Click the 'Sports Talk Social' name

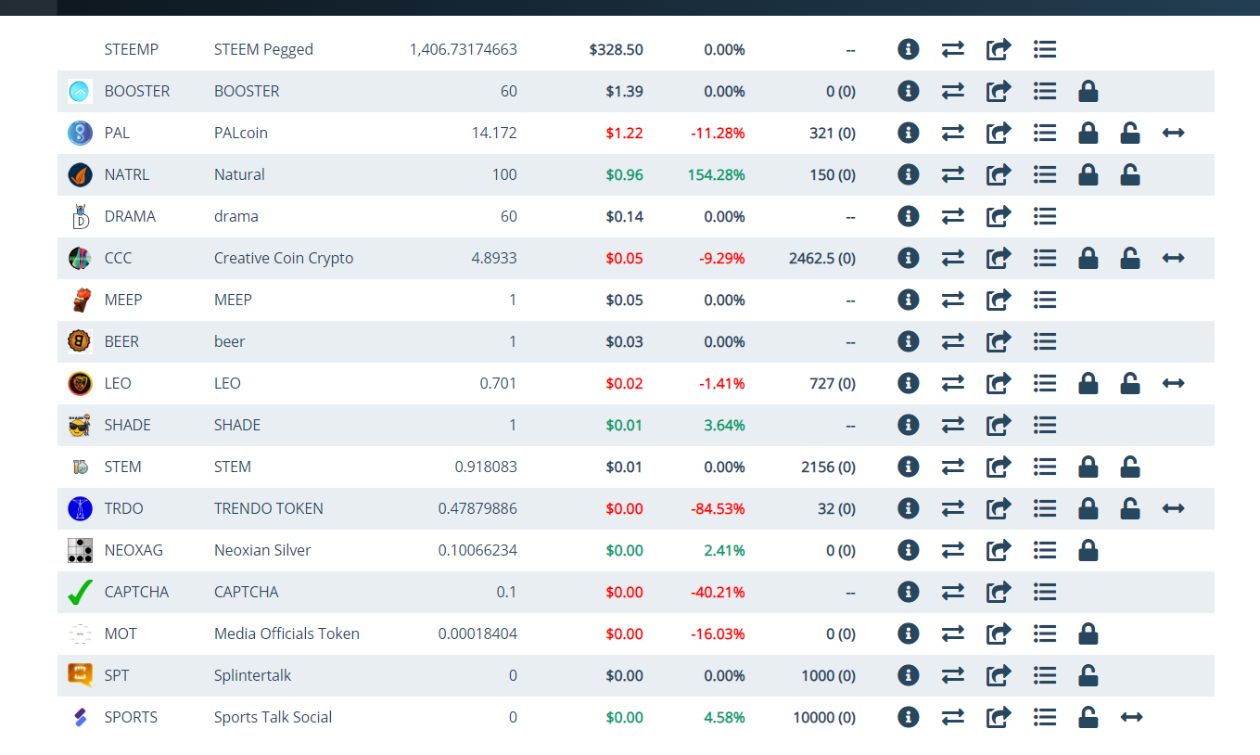(x=273, y=717)
